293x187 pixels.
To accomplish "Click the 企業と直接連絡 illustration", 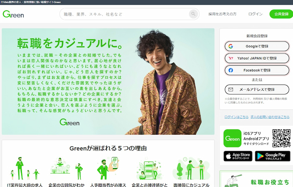I will (149, 168).
